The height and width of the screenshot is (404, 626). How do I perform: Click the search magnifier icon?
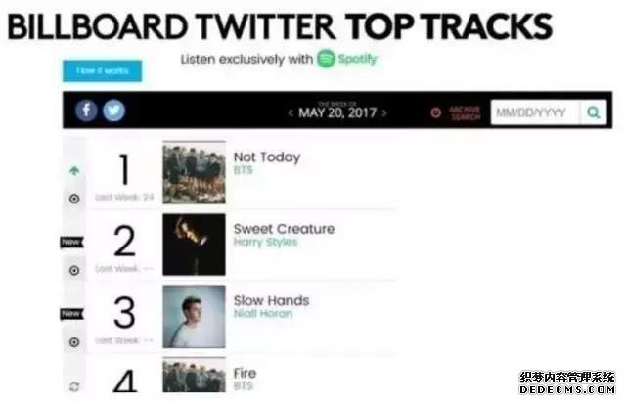click(x=593, y=112)
